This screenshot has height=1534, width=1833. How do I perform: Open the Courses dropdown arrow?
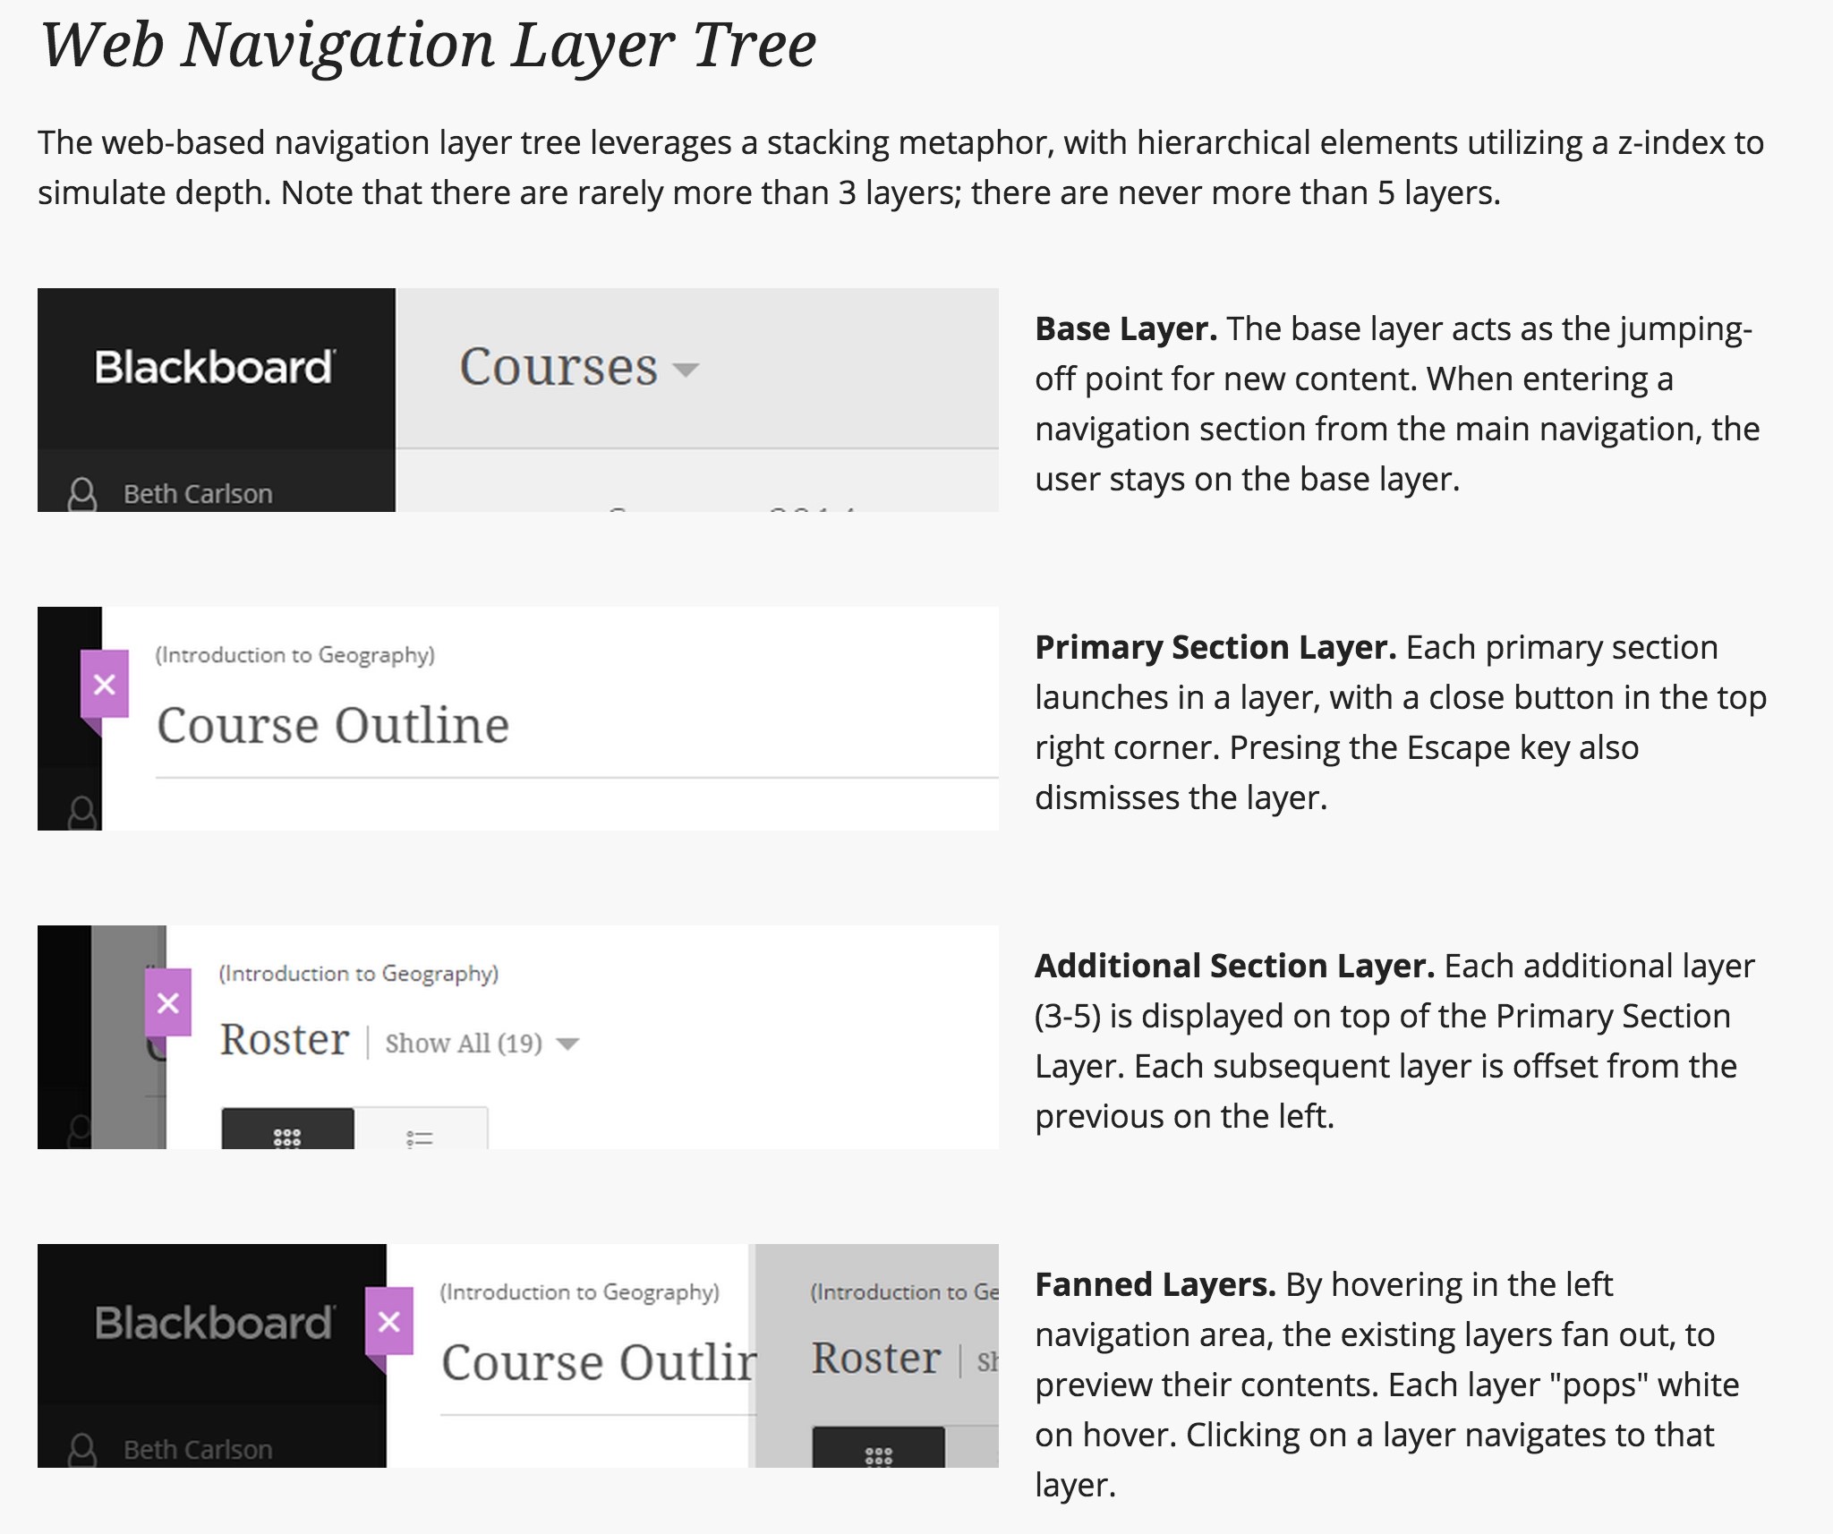click(x=686, y=370)
